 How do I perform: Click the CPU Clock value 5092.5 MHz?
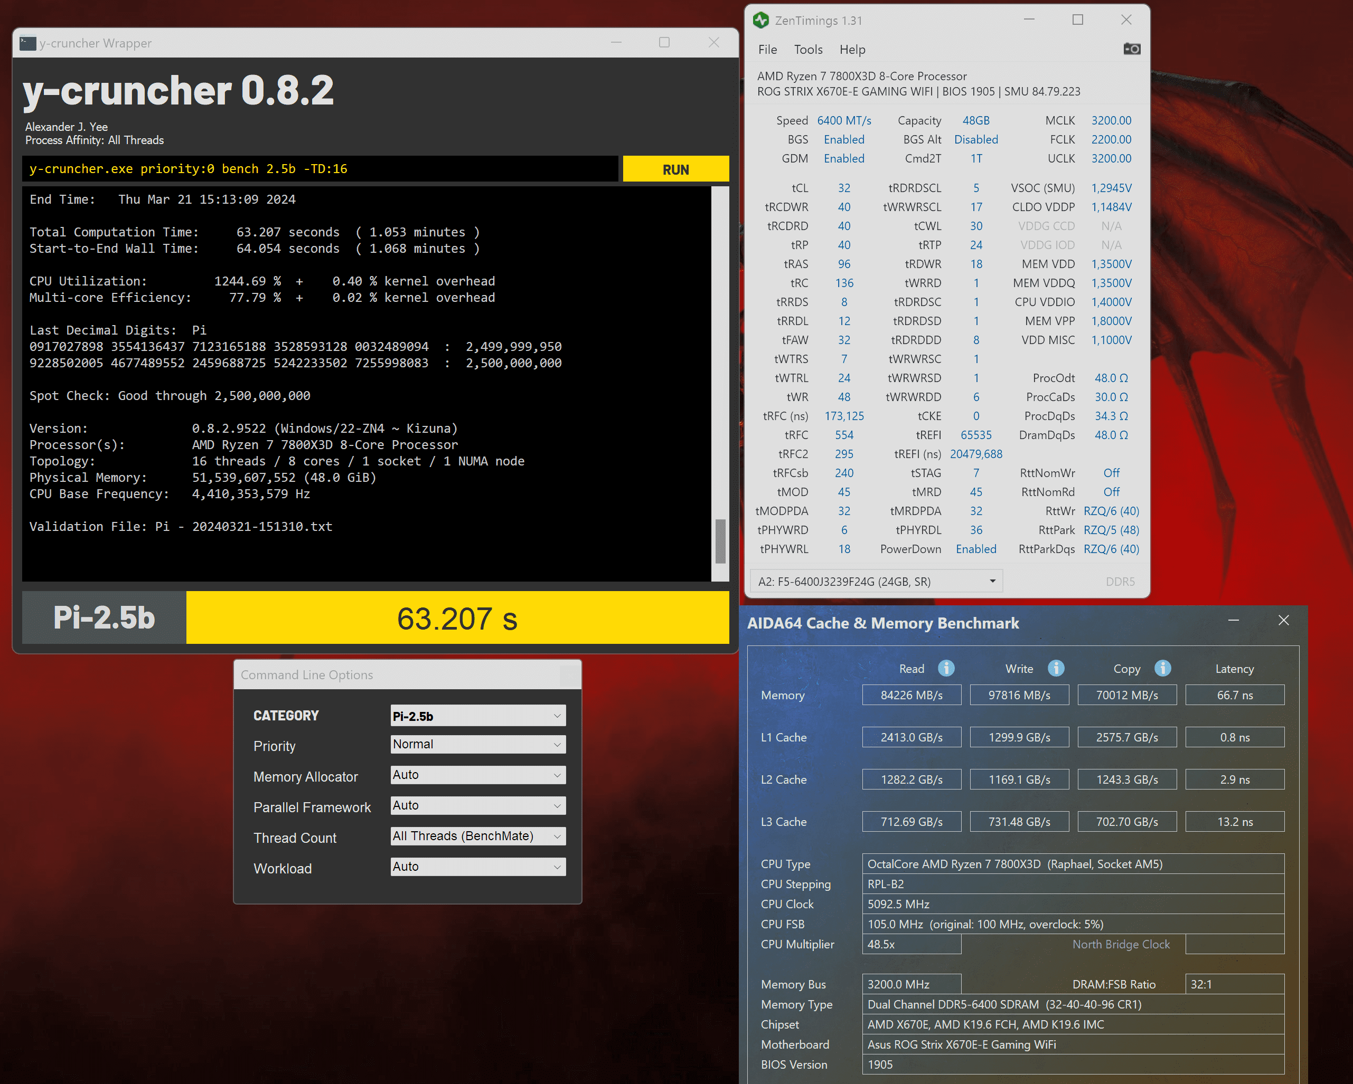coord(1073,904)
